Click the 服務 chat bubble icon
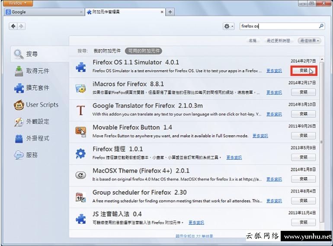The image size is (333, 246). 19,155
